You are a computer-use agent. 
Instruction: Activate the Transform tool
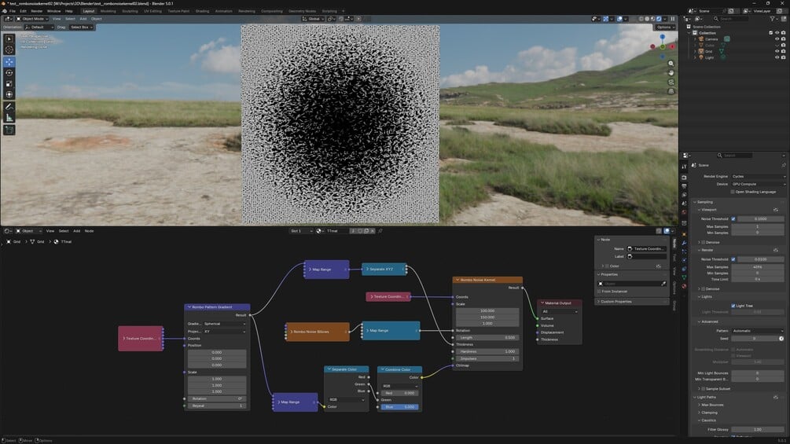(x=9, y=94)
